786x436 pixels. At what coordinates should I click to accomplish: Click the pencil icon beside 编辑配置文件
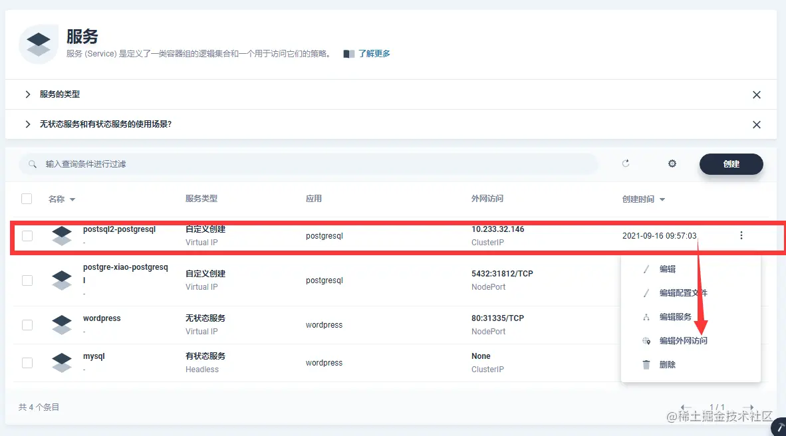point(646,292)
